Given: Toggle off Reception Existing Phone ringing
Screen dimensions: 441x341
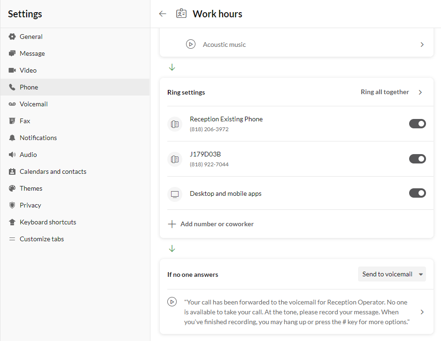Looking at the screenshot, I should tap(418, 124).
